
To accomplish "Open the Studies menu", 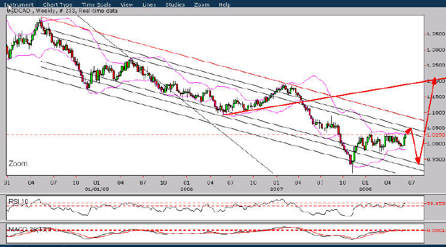I will point(175,5).
